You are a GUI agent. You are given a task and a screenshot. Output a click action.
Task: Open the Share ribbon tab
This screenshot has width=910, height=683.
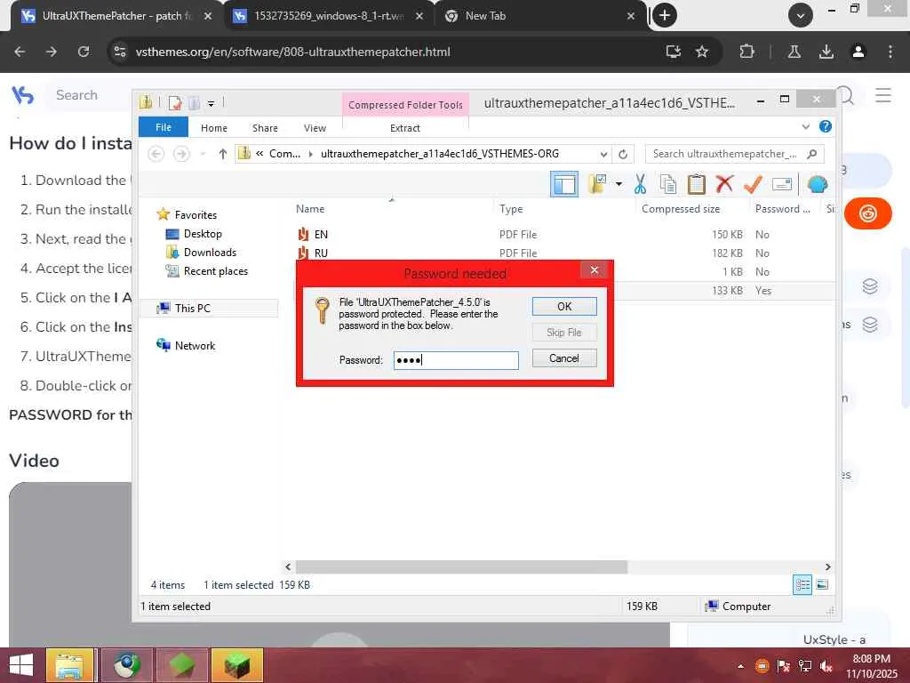point(265,128)
